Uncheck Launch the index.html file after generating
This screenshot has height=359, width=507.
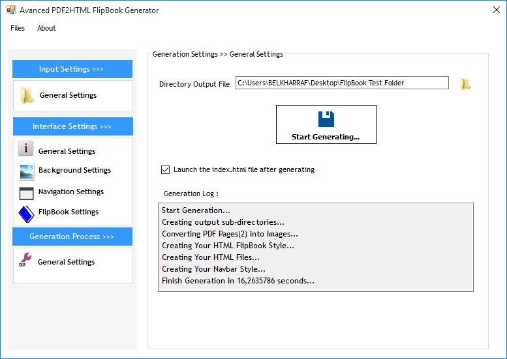165,169
